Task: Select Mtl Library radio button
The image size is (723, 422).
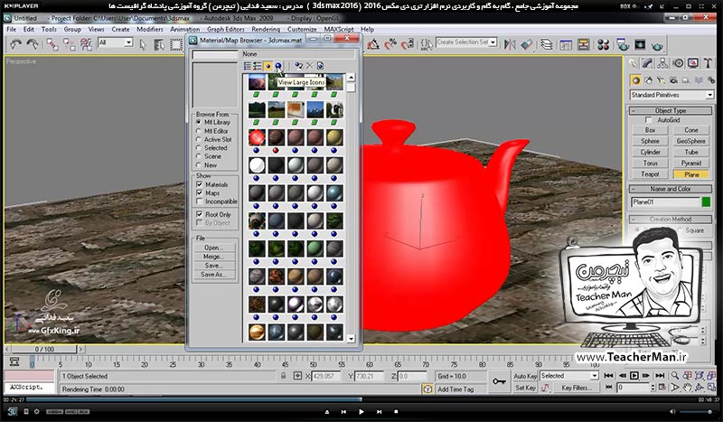Action: click(199, 122)
